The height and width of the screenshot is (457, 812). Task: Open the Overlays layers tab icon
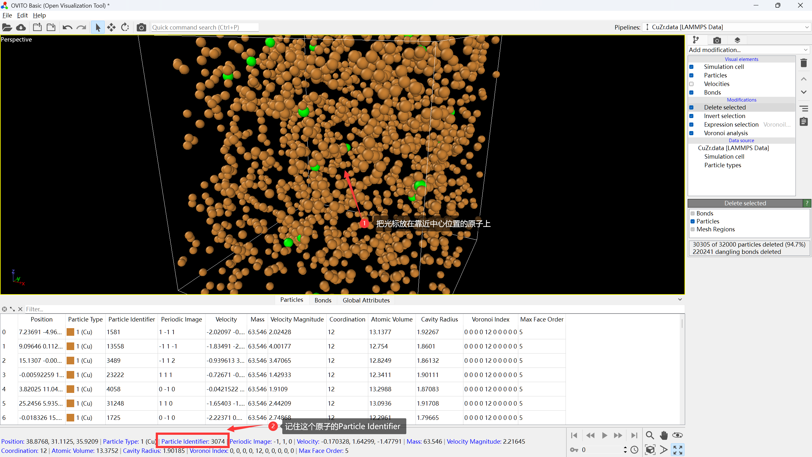737,40
